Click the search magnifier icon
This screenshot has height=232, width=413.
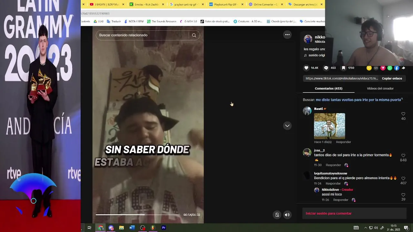194,35
